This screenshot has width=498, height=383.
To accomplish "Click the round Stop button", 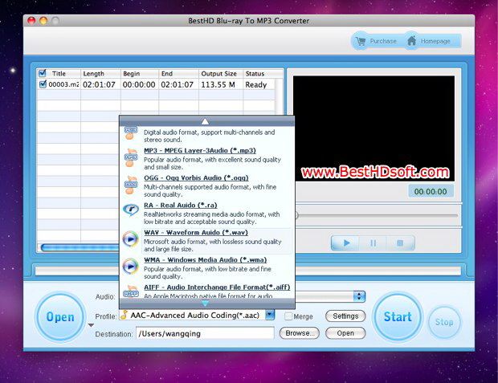I will (x=444, y=322).
